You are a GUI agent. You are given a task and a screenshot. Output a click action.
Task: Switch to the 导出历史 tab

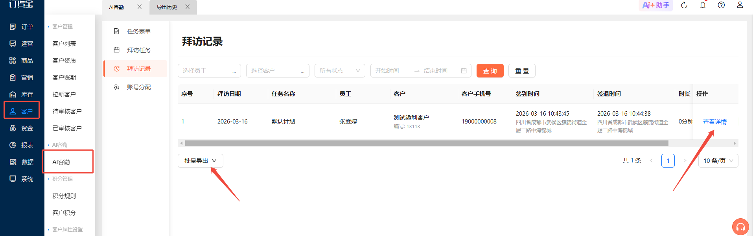(167, 7)
